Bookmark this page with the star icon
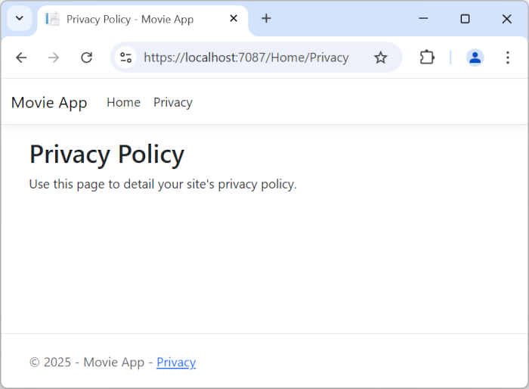Image resolution: width=529 pixels, height=389 pixels. click(x=381, y=58)
